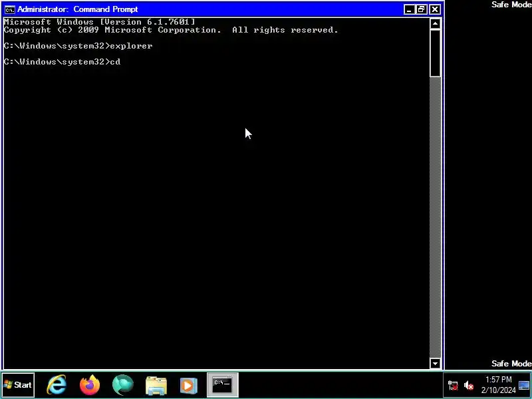Click the Copyright 2009 Microsoft line
The image size is (532, 399).
tap(171, 30)
